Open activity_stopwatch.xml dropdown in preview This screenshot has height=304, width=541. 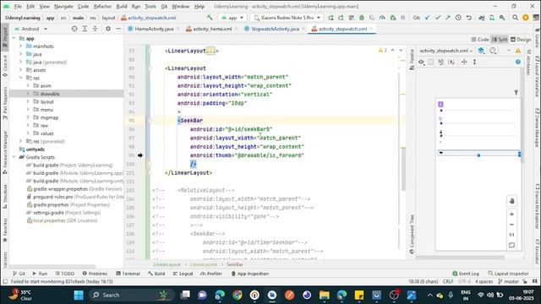pyautogui.click(x=445, y=51)
